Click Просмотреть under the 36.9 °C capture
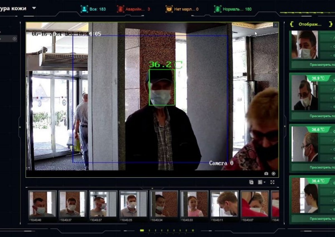The height and width of the screenshot is (237, 335). click(322, 116)
